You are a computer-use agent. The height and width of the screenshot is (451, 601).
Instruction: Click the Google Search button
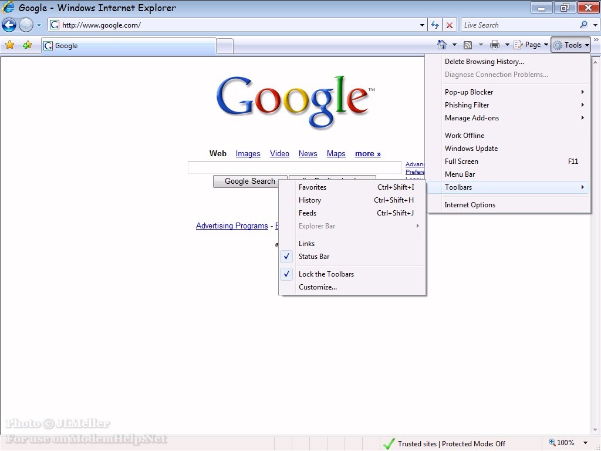point(249,181)
